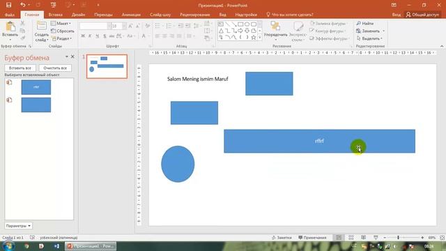
Task: Select the blank blue rectangle clipboard item
Action: 36,105
